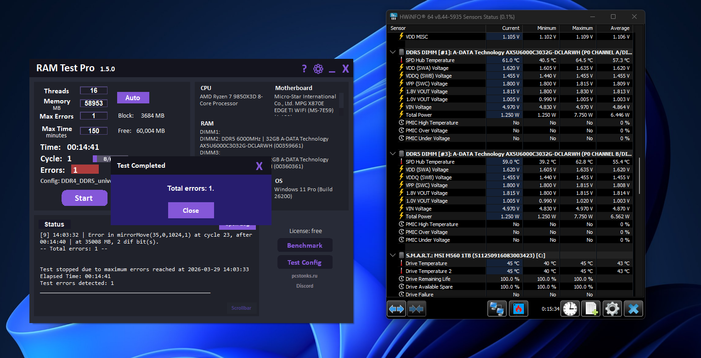Viewport: 701px width, 358px height.
Task: Click the 'Windows 11 Pro (Build 26200)' OS text
Action: coord(304,193)
